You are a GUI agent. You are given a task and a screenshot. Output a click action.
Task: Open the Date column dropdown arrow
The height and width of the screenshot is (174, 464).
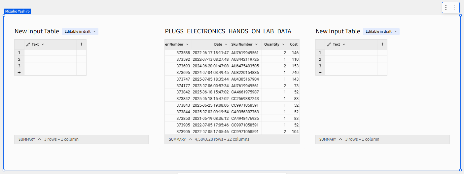(x=226, y=44)
